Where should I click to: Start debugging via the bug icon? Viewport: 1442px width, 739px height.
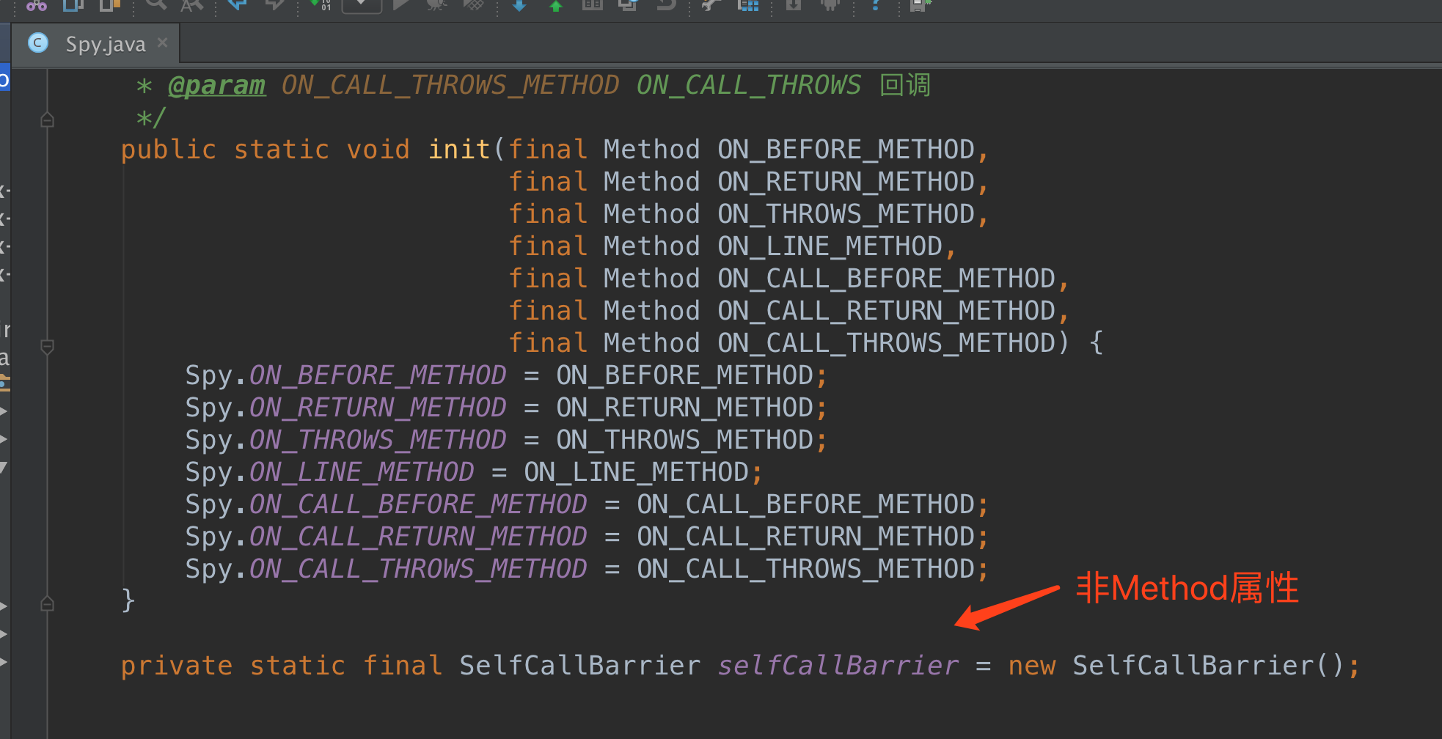coord(437,6)
